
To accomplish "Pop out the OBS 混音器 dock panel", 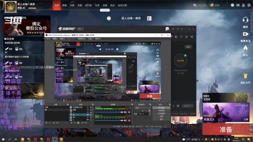I will click(132, 104).
